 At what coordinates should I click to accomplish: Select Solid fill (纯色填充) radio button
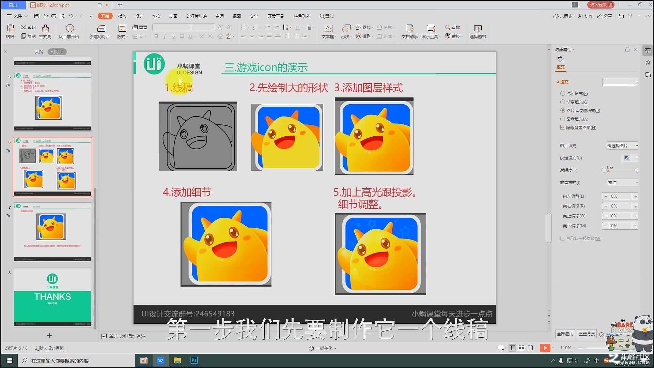[x=563, y=93]
